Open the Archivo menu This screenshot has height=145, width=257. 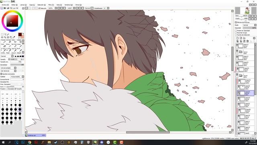point(5,5)
